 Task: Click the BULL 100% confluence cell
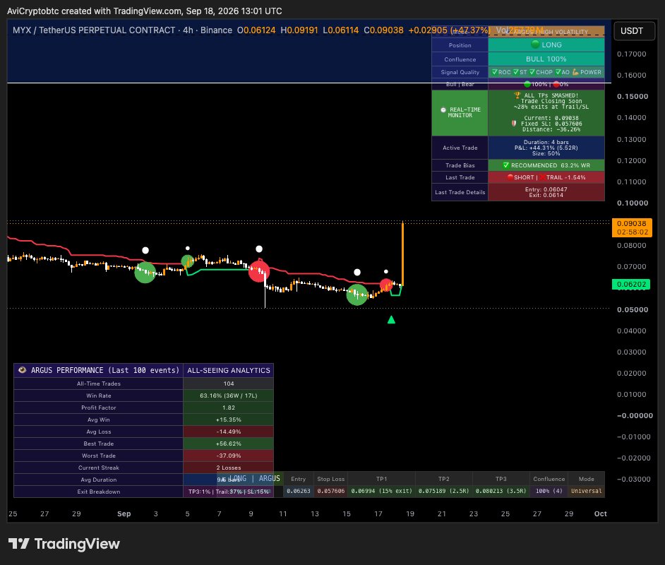click(546, 59)
